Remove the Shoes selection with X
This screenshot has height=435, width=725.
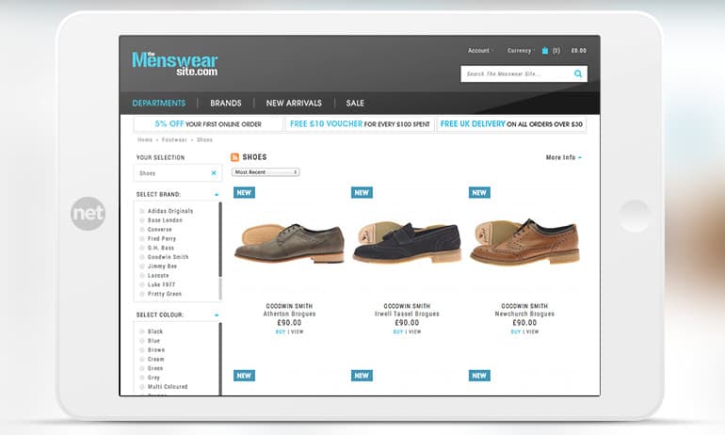tap(214, 173)
